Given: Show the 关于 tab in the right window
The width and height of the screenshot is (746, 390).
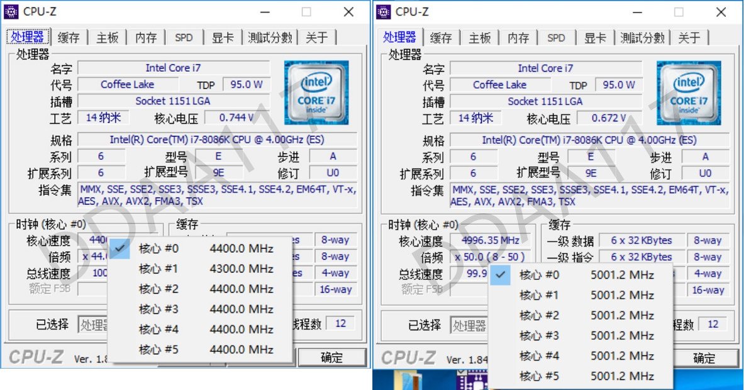Looking at the screenshot, I should pos(689,38).
